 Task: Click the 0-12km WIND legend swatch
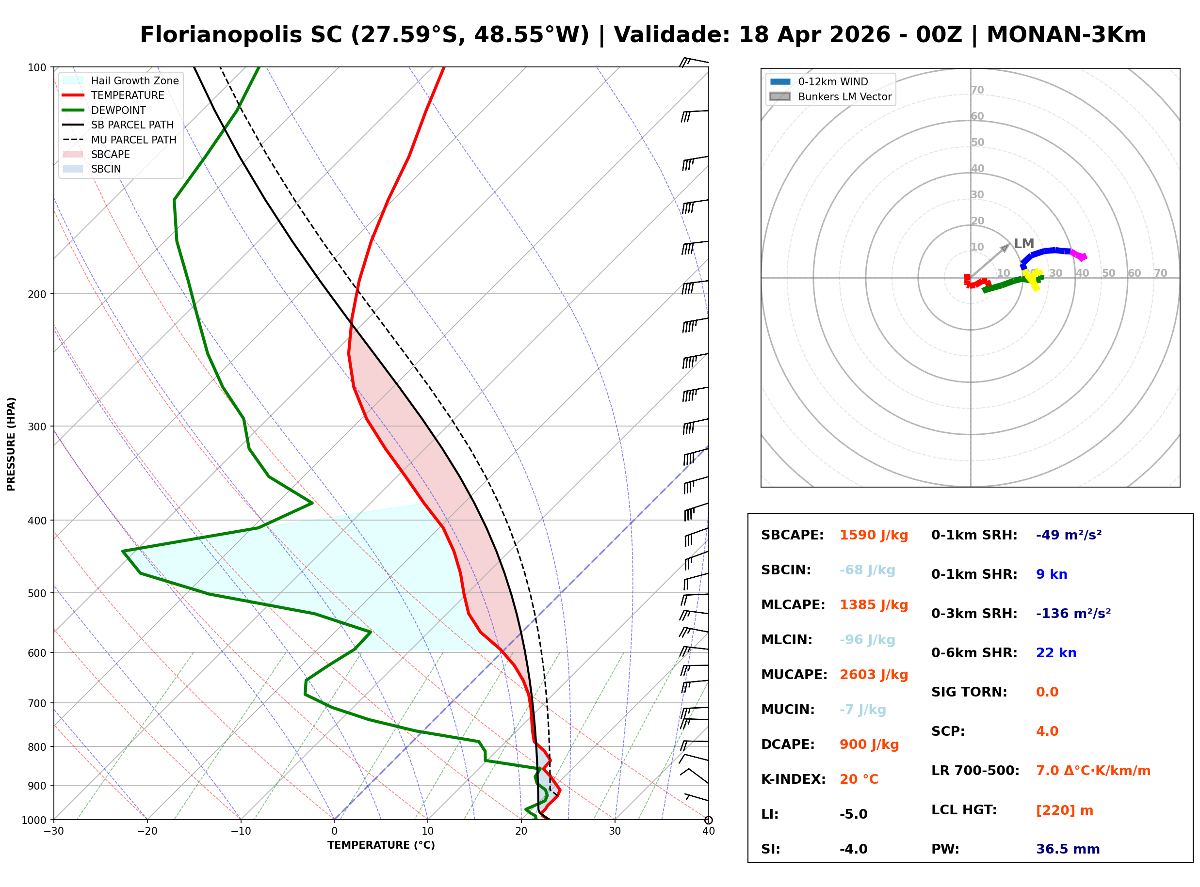point(780,81)
